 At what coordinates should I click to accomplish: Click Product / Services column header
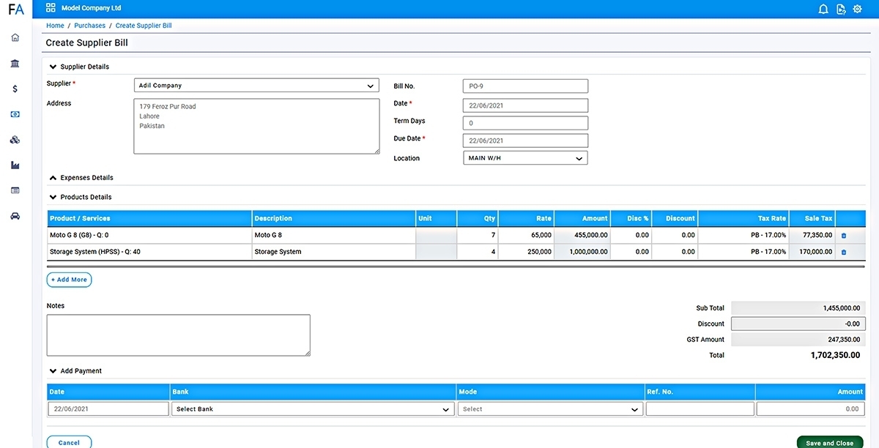(x=149, y=218)
